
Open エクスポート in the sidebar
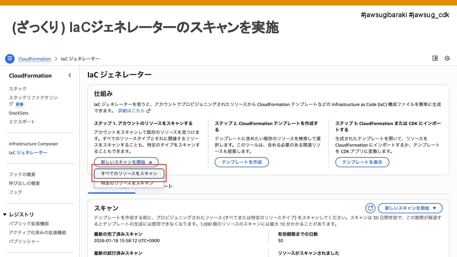22,122
